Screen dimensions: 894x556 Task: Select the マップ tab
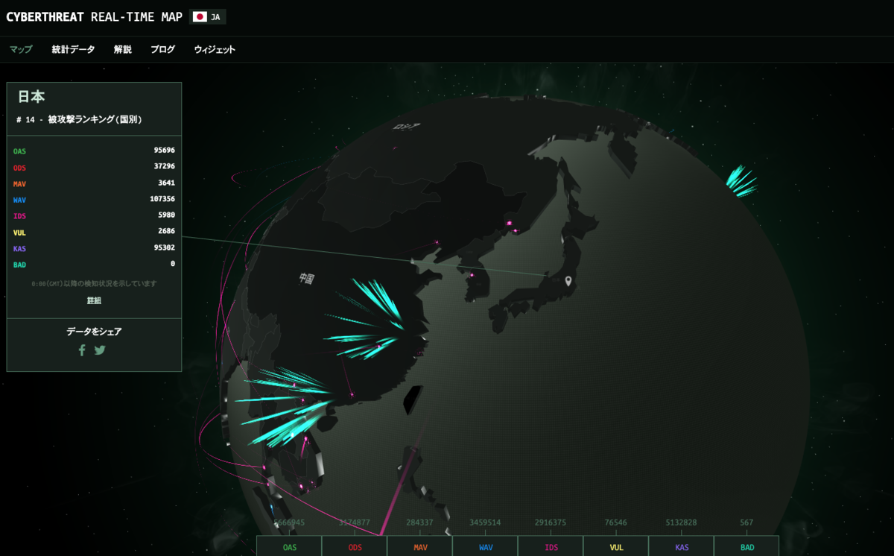pyautogui.click(x=21, y=49)
